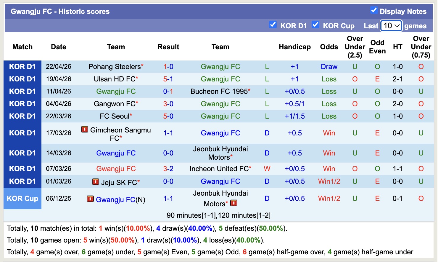438x262 pixels.
Task: Click Gwangju FC in the top row
Action: pyautogui.click(x=220, y=67)
